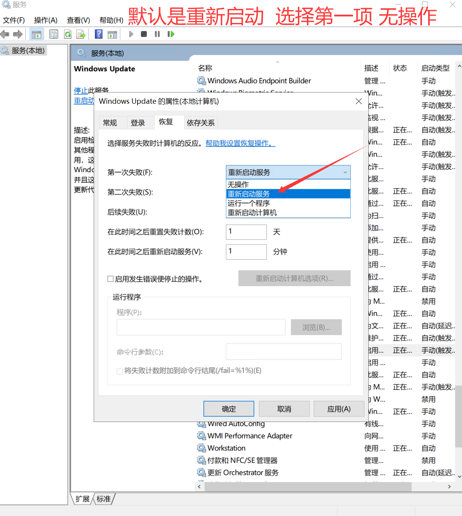Switch to the 依存关系 tab
Viewport: 462px width, 516px height.
201,123
